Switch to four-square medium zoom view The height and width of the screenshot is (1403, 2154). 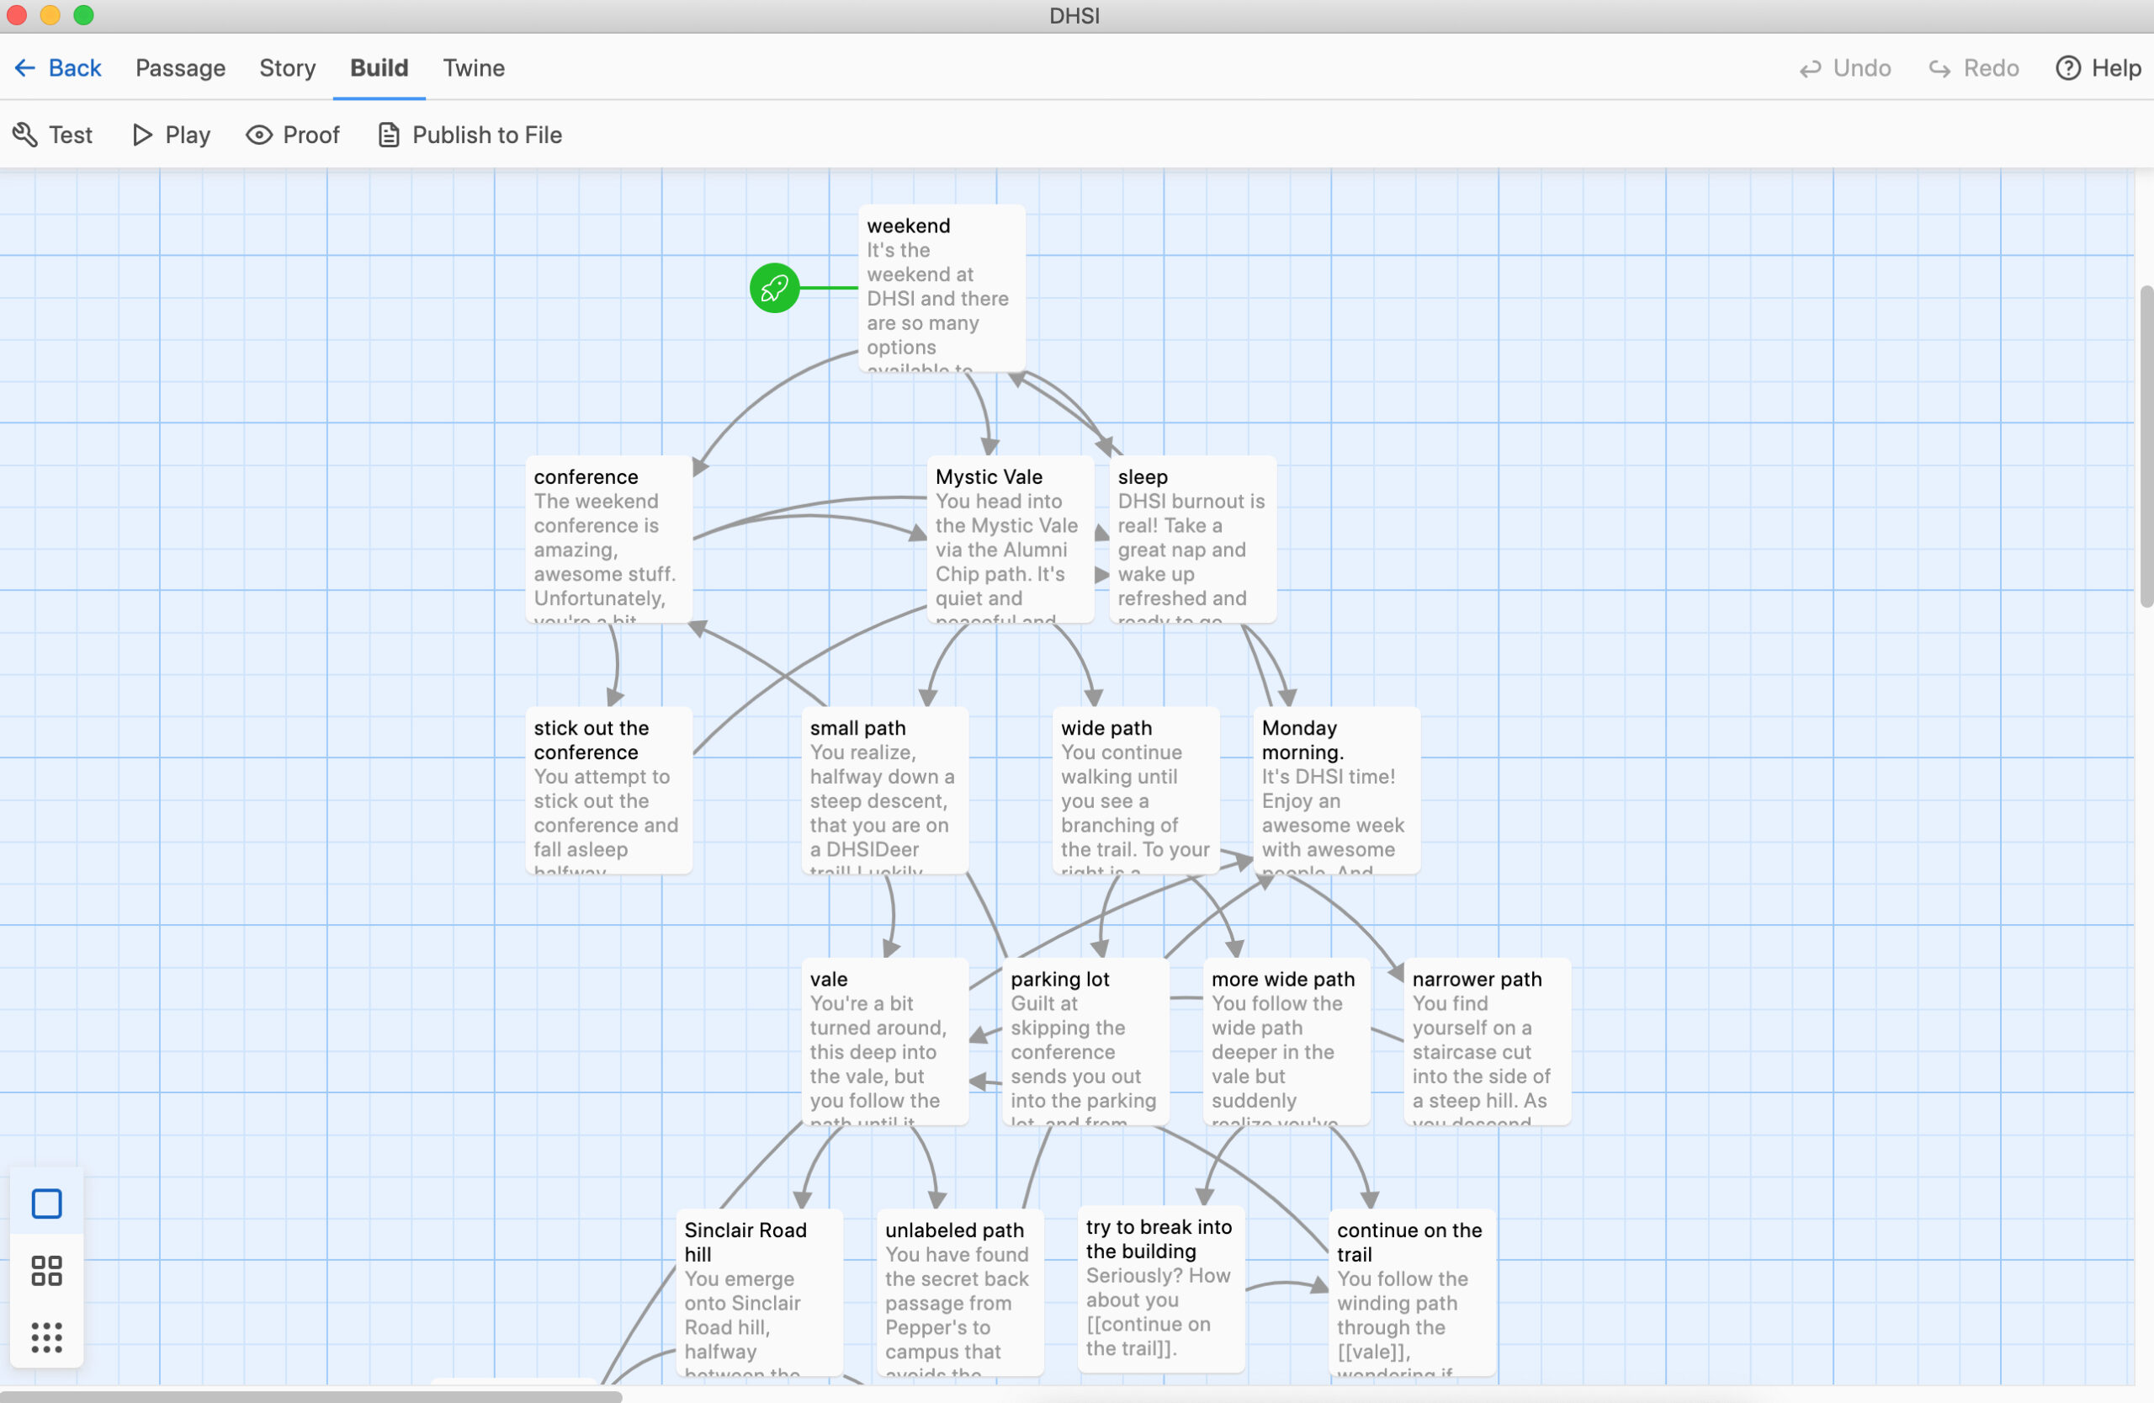tap(46, 1270)
